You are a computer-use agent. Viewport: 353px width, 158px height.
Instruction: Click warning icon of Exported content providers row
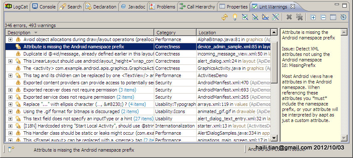click(18, 83)
